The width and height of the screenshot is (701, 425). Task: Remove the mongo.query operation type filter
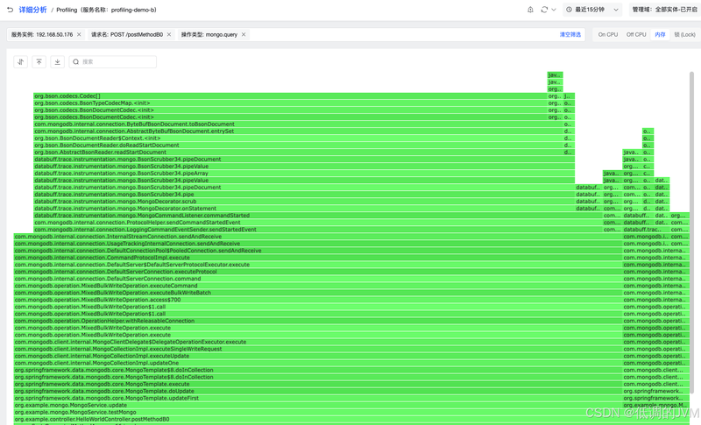(243, 35)
